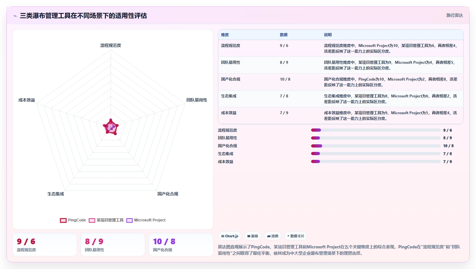476x269 pixels.
Task: Click the 生态集成 radar axis label
Action: [x=56, y=194]
